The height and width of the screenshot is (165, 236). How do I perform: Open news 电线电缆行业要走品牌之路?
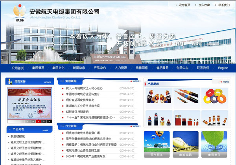83,150
